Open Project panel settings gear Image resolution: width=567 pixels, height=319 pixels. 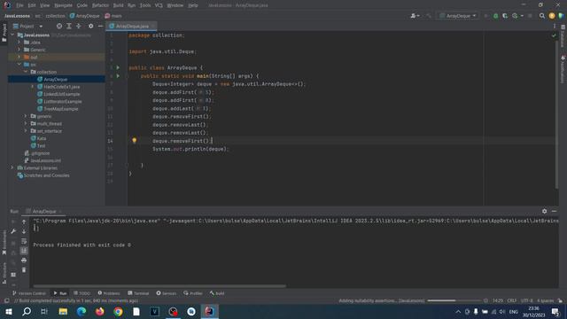point(90,26)
